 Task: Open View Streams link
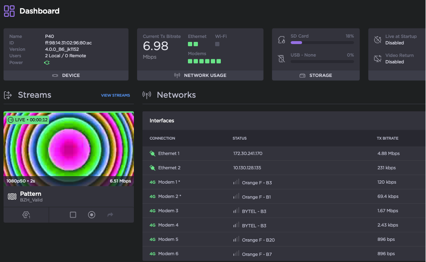115,96
